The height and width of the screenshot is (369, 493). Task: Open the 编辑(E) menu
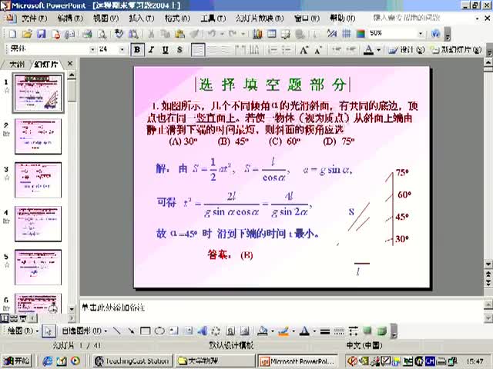tap(70, 18)
